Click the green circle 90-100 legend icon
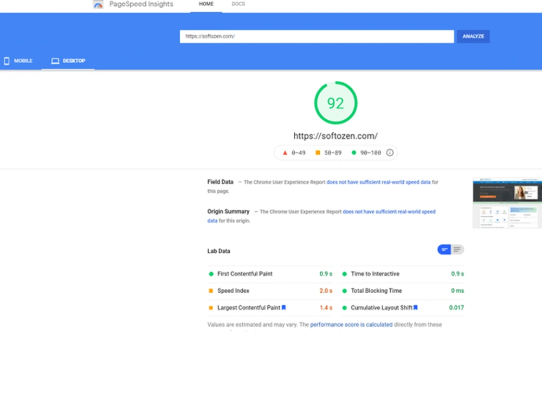The height and width of the screenshot is (407, 542). 353,152
